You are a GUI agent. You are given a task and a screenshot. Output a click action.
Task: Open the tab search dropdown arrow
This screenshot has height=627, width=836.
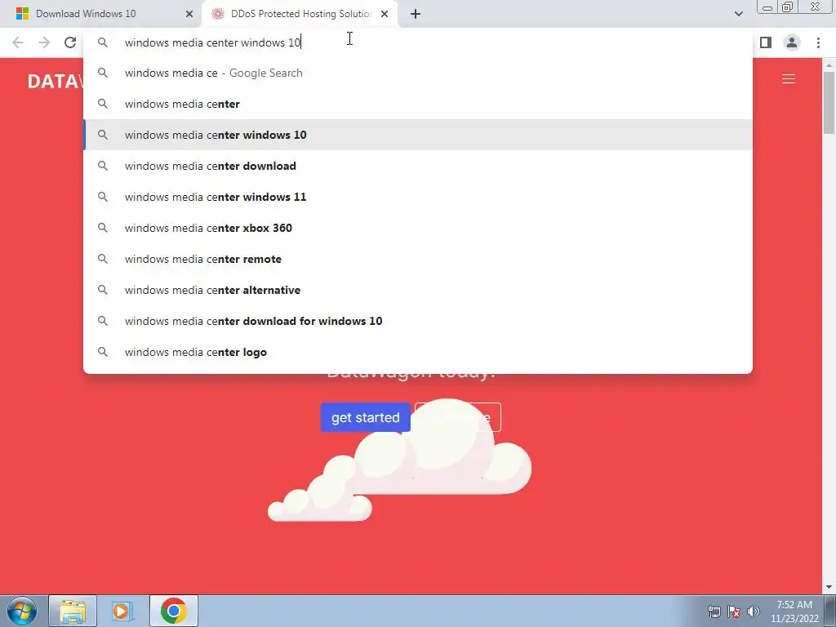pyautogui.click(x=738, y=14)
